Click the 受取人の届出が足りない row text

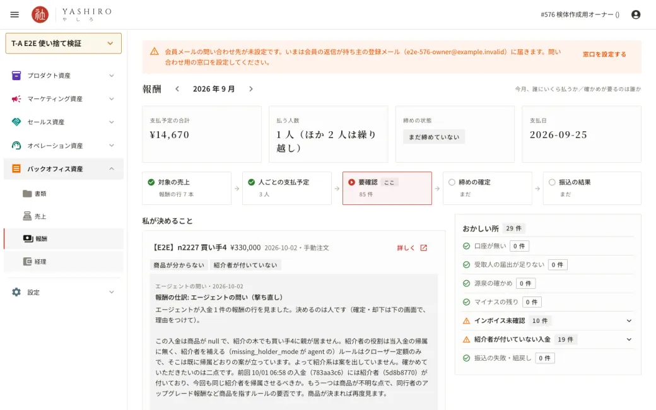509,264
